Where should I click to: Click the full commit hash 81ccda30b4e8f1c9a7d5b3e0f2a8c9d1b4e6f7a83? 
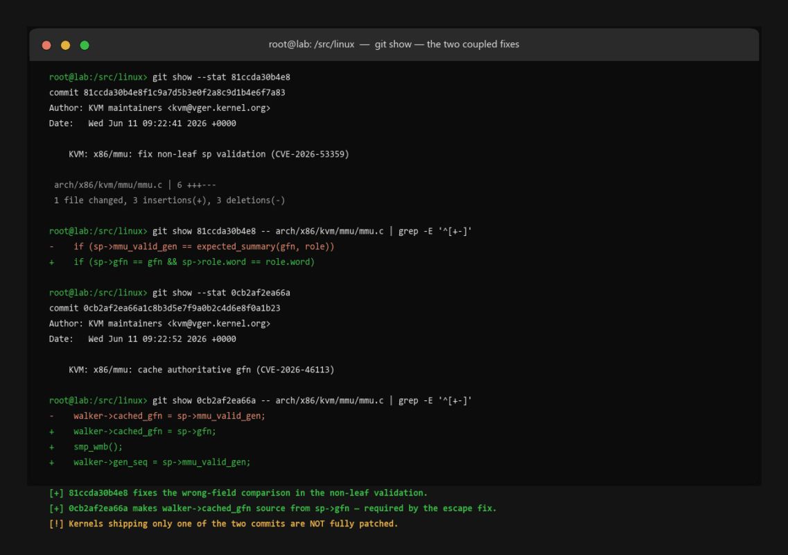[x=184, y=92]
